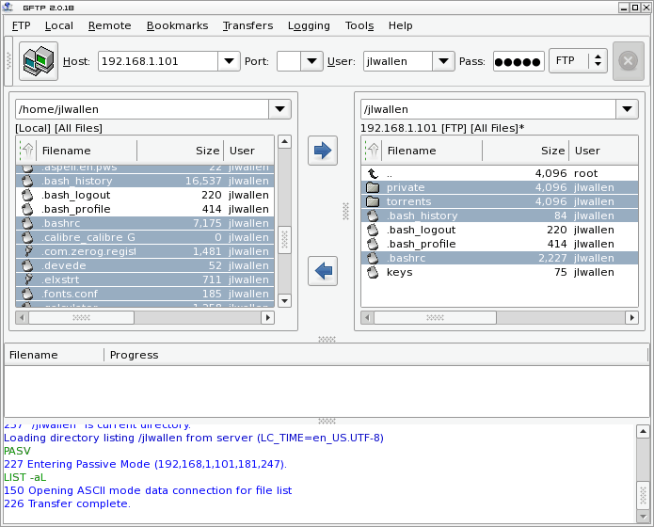Open the Host dropdown list
Viewport: 654px width, 527px height.
coord(229,61)
